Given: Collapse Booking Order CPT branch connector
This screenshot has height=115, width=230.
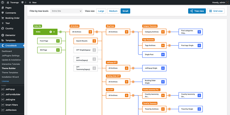Looking at the screenshot, I should [133, 82].
